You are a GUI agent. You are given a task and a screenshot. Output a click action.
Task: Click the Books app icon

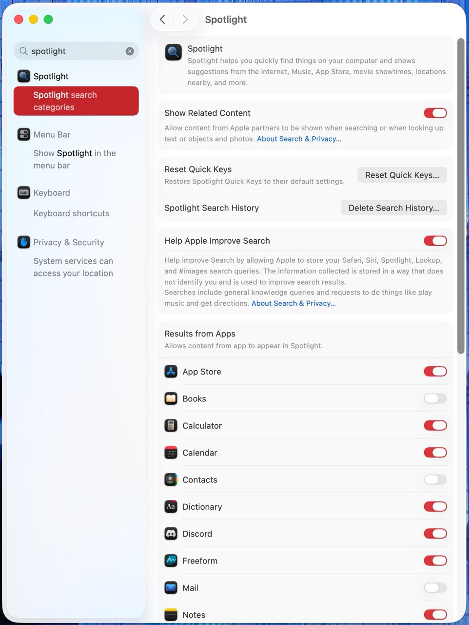[171, 398]
